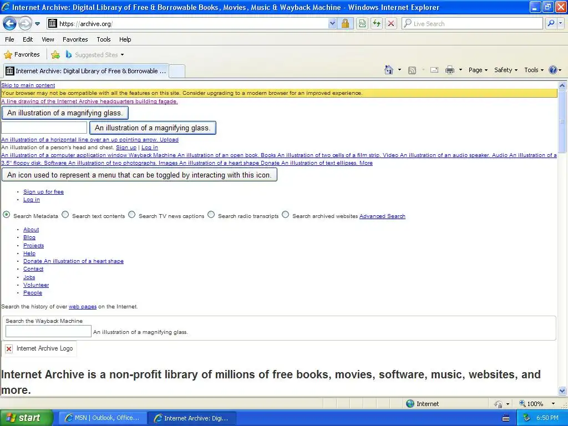Open the About link
The height and width of the screenshot is (426, 568).
tap(31, 230)
